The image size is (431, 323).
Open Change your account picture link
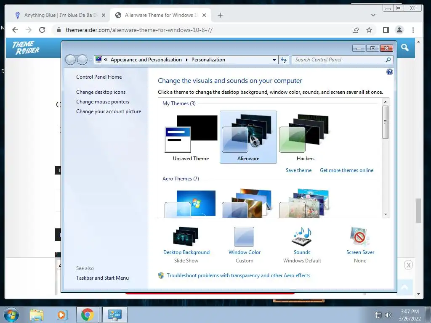click(x=109, y=111)
